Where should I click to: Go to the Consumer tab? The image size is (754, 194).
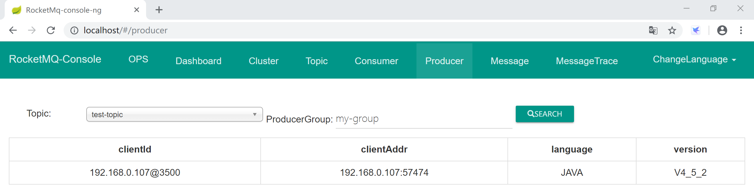pos(376,61)
